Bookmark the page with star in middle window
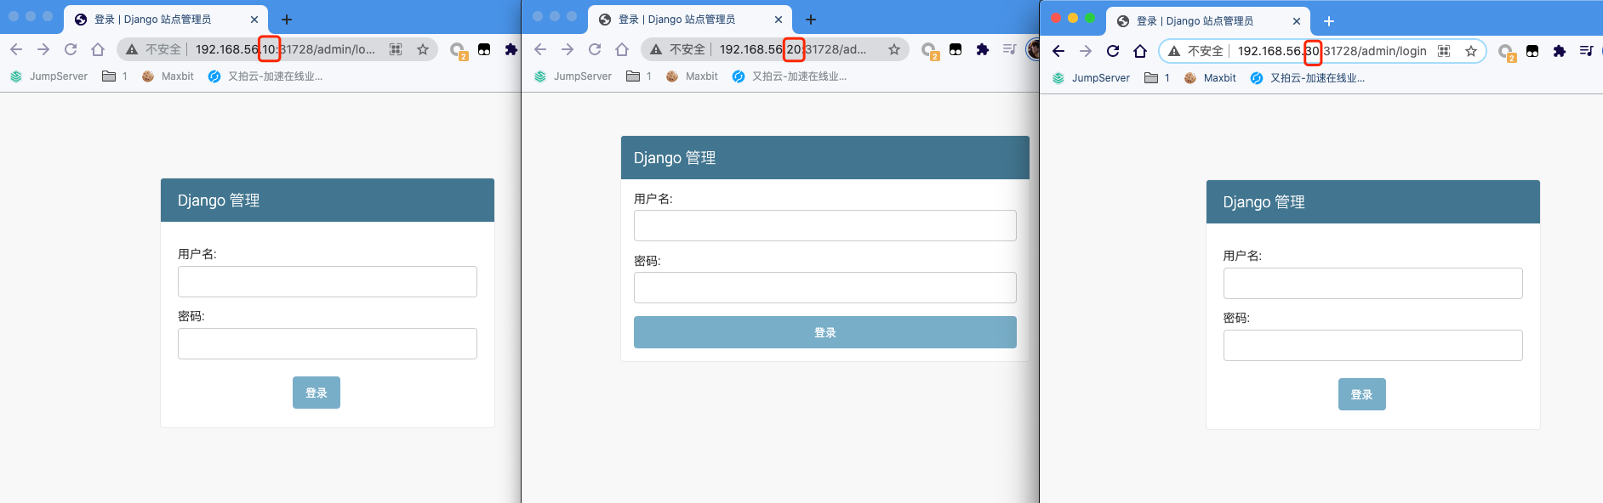 click(x=894, y=49)
